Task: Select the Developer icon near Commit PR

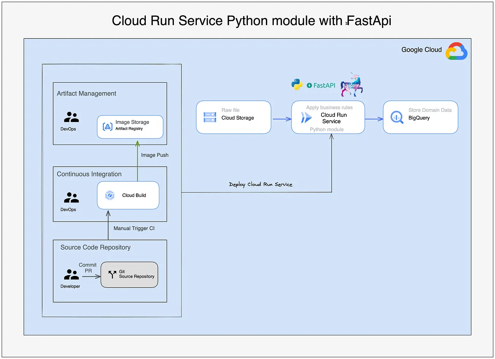Action: pos(71,275)
